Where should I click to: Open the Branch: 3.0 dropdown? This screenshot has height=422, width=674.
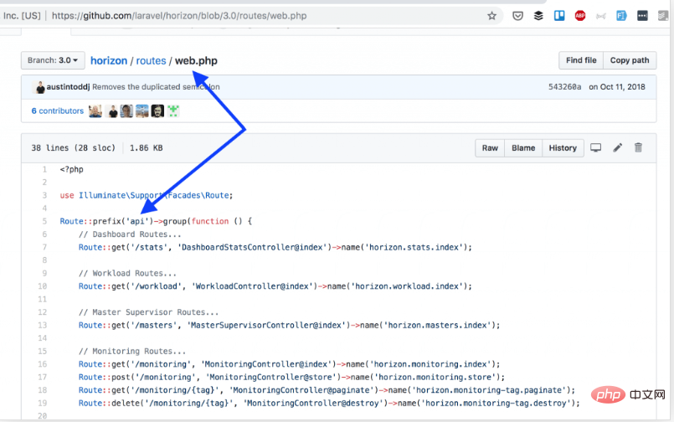53,60
